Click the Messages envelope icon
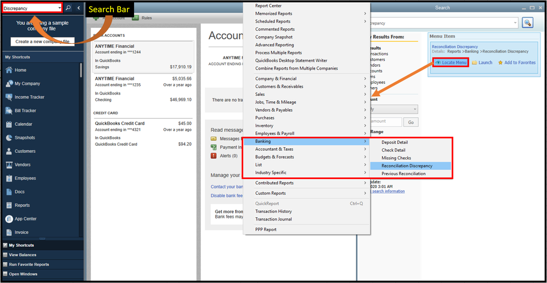 (x=214, y=138)
